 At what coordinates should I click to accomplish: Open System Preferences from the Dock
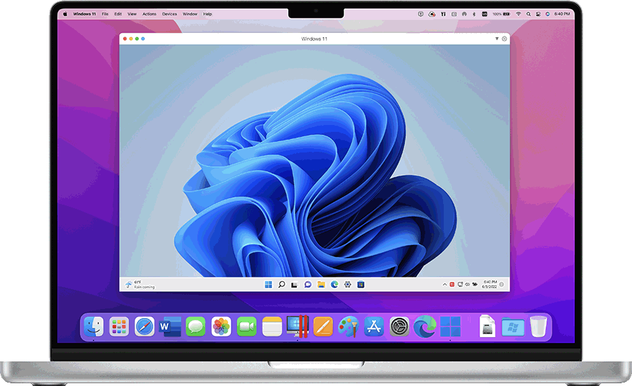pyautogui.click(x=399, y=326)
